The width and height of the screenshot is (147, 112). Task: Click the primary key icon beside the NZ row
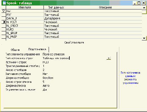coord(4,11)
